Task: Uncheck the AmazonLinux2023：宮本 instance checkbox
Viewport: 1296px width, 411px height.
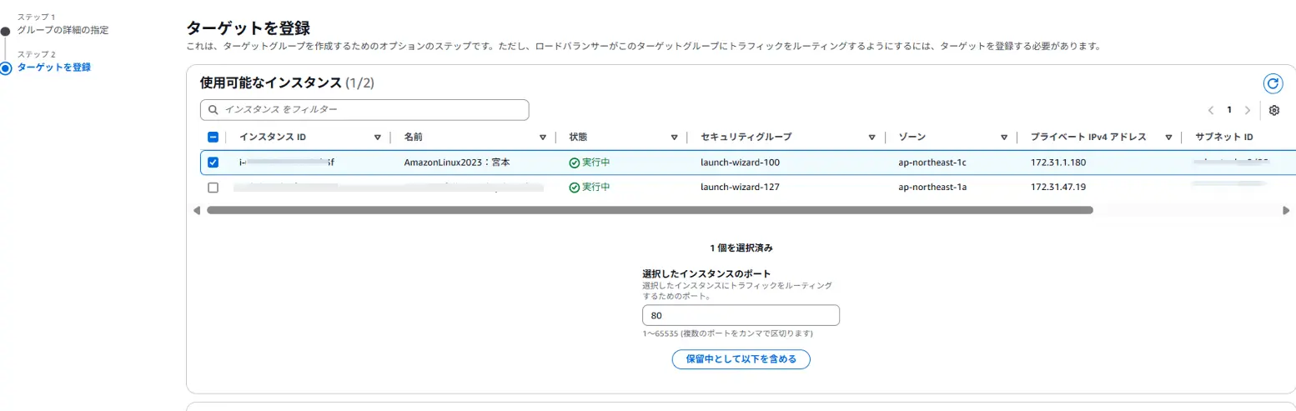Action: (x=213, y=163)
